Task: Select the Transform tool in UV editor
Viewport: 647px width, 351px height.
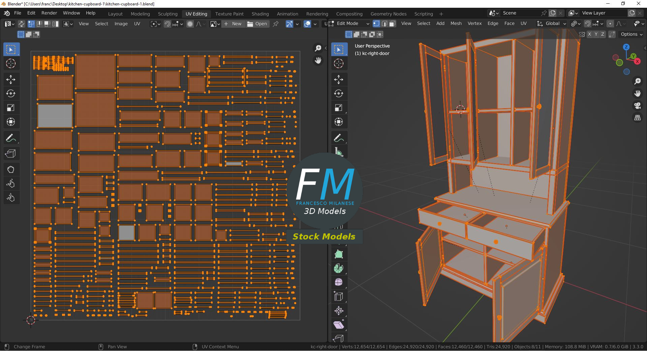Action: [11, 122]
